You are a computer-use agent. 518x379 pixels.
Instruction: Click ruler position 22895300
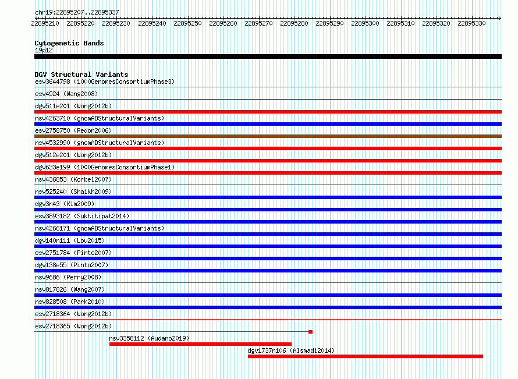pos(365,23)
